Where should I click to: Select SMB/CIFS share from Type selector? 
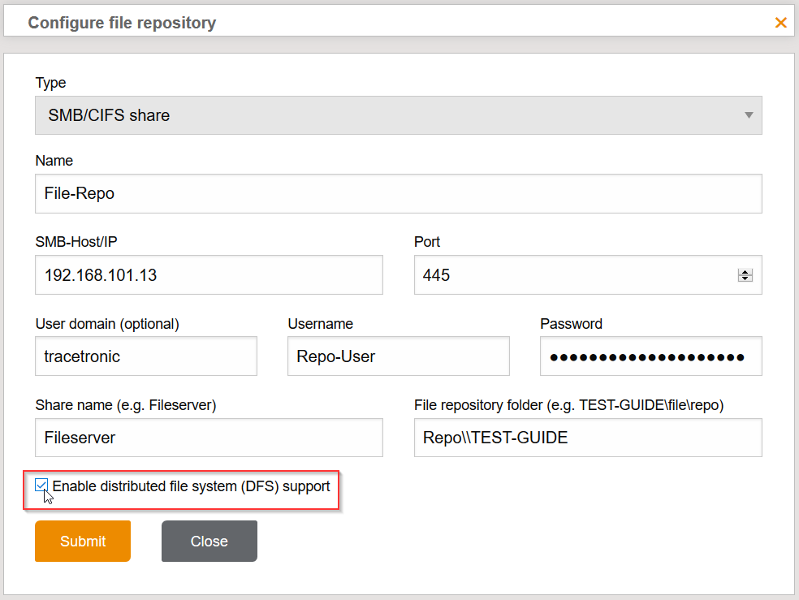(x=398, y=115)
